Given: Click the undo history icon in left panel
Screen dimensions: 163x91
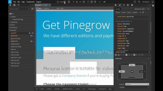Looking at the screenshot, I should tap(18, 5).
